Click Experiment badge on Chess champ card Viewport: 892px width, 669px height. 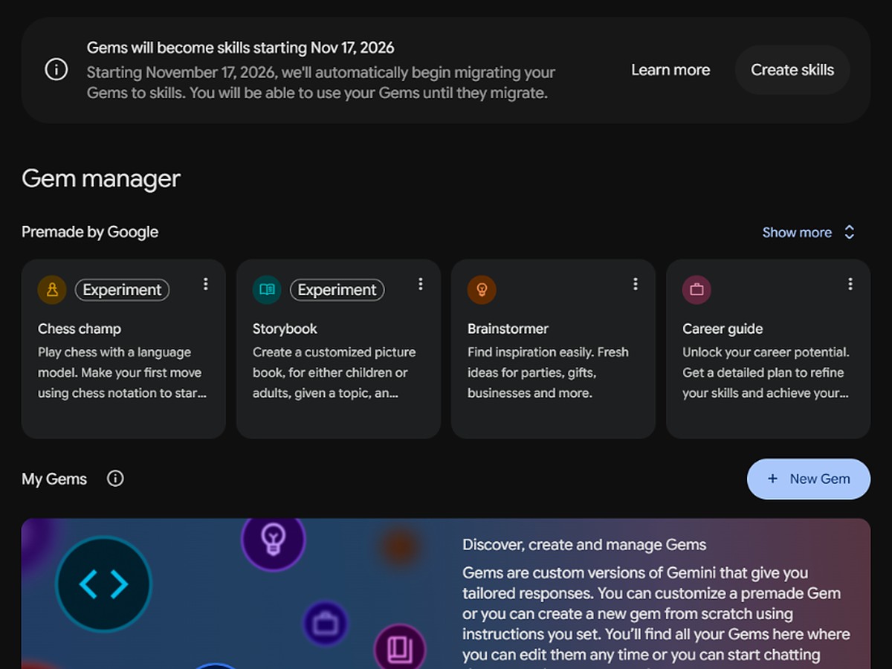[x=122, y=290]
